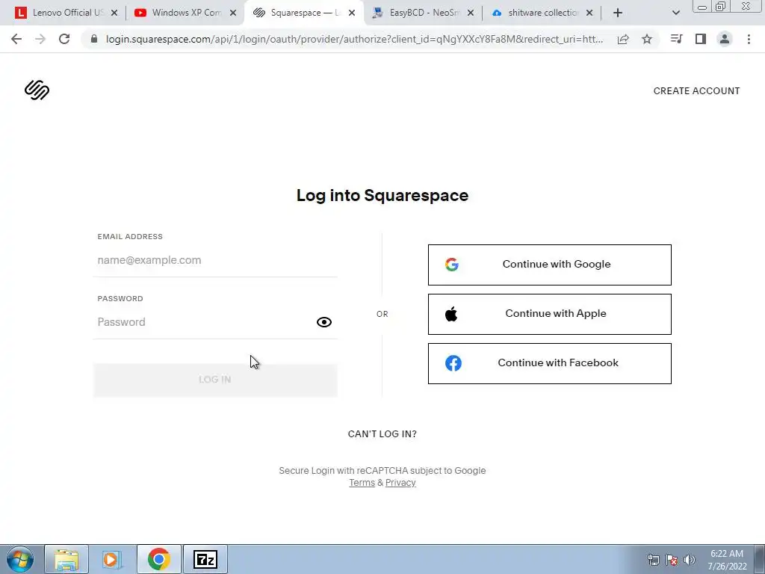Close the Windows XP YouTube tab
This screenshot has height=574, width=765.
pos(233,13)
